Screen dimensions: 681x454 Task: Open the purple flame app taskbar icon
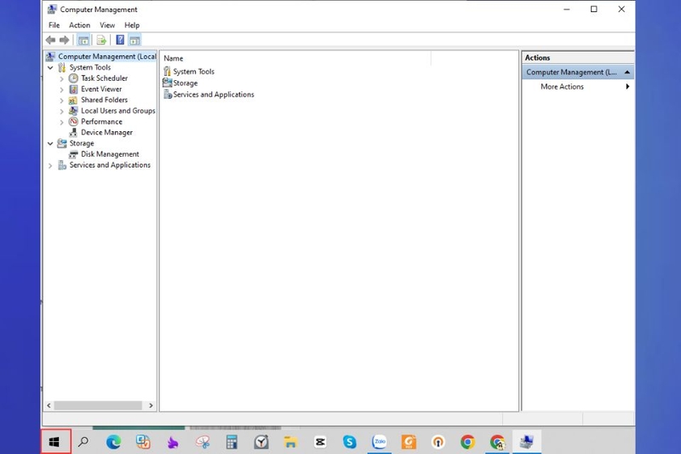(173, 442)
